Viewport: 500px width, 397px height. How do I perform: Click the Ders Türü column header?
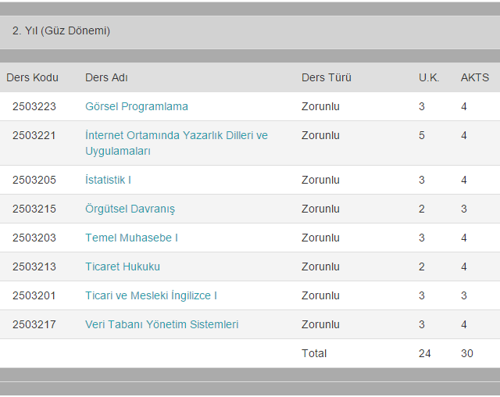[x=326, y=77]
